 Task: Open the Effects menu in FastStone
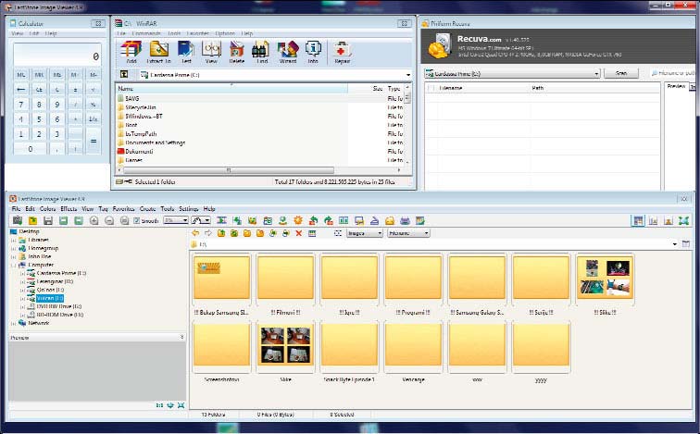pos(69,209)
